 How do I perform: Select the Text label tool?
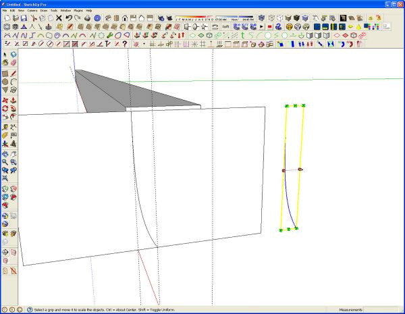pos(13,136)
